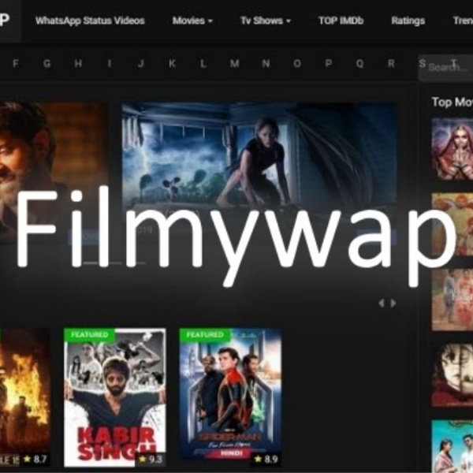Click the FEATURED badge on Spider-Man
Image resolution: width=473 pixels, height=473 pixels.
tap(205, 335)
